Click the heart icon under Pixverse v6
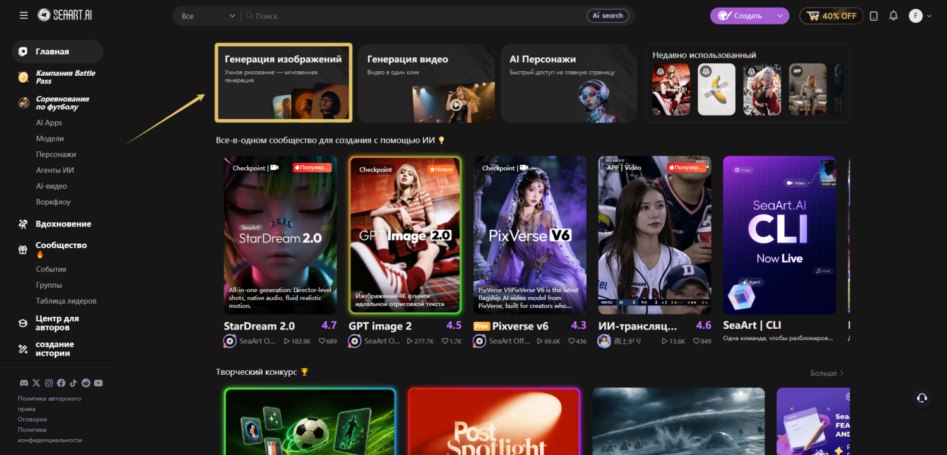The width and height of the screenshot is (947, 455). pos(571,341)
